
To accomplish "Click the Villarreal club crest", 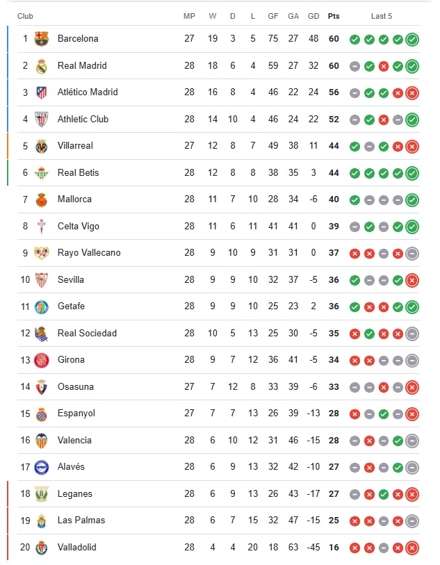I will point(42,147).
